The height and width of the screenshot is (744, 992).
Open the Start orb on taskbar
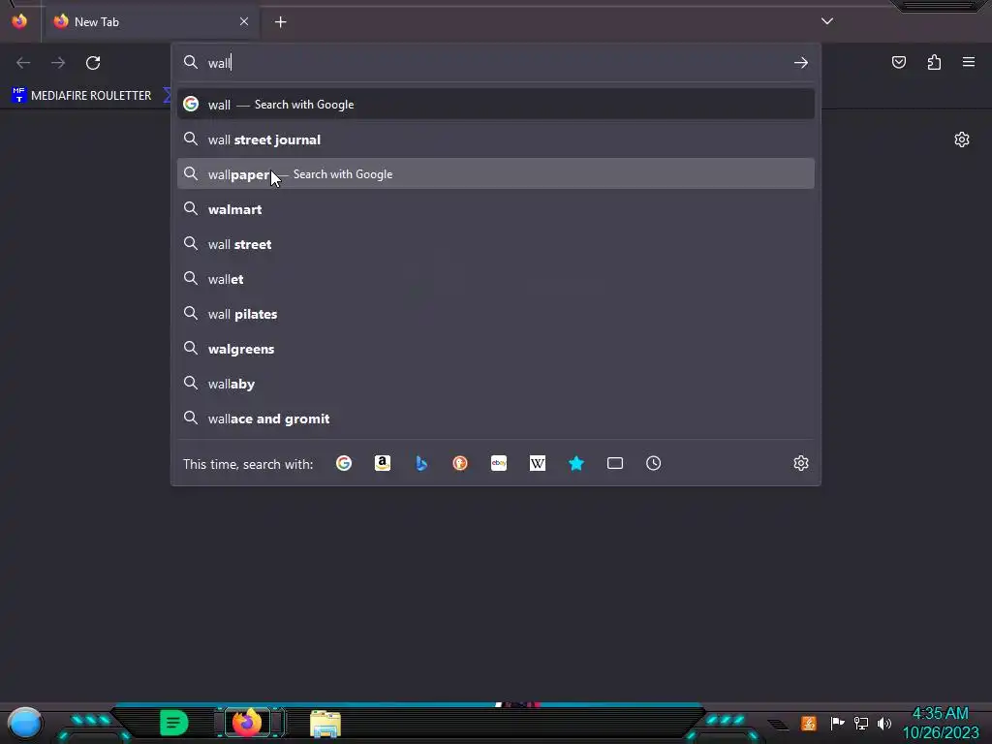pyautogui.click(x=24, y=723)
